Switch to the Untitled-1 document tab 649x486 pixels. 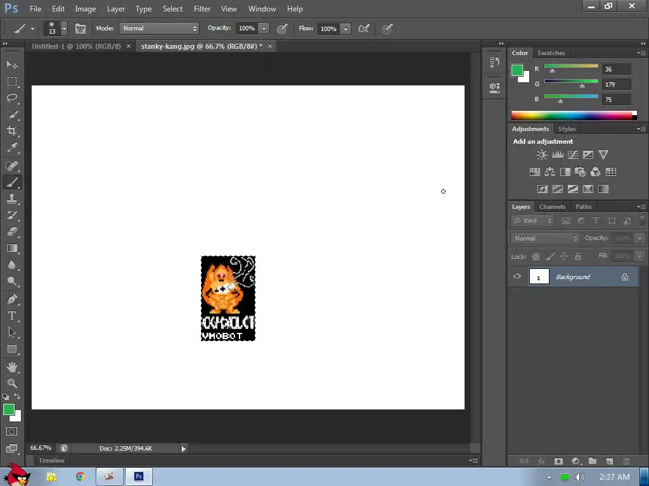point(76,46)
